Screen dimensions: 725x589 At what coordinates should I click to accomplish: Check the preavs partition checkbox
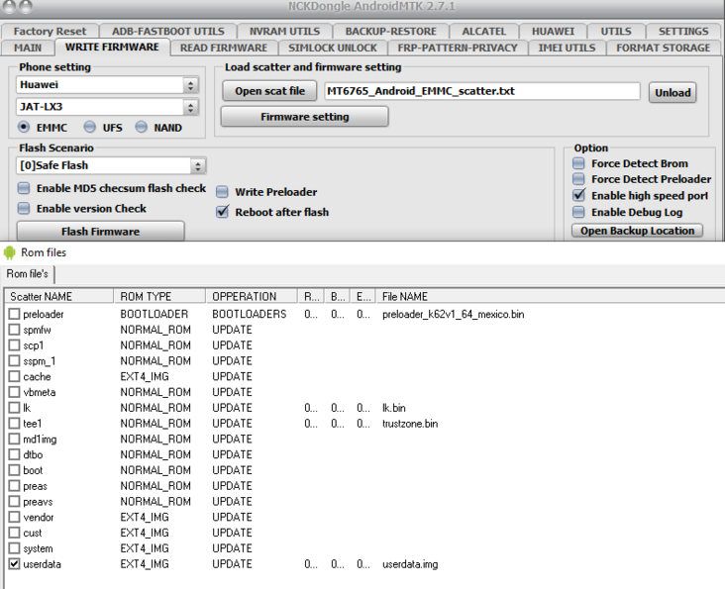click(x=14, y=501)
